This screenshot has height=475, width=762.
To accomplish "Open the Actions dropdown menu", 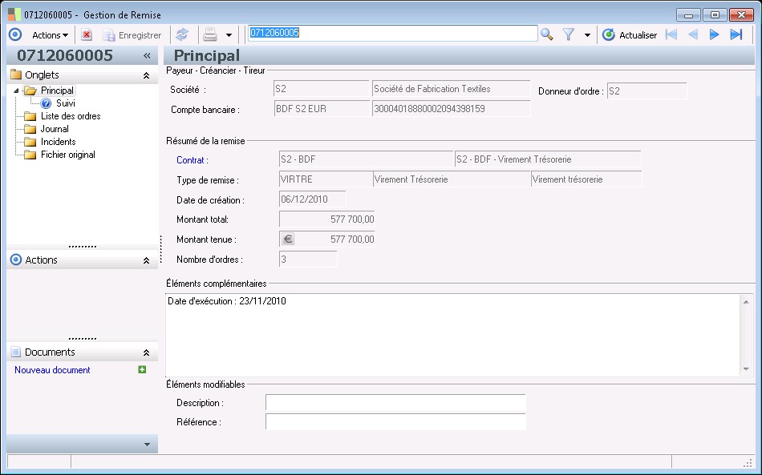I will click(x=50, y=35).
